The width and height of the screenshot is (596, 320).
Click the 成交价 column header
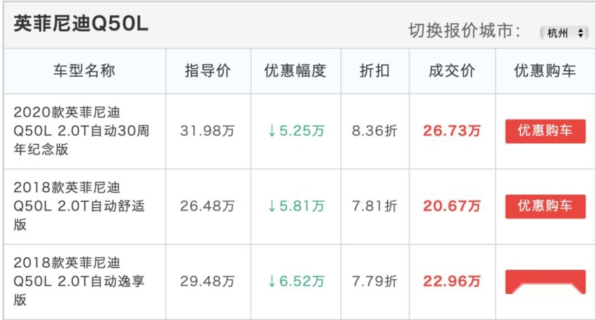pyautogui.click(x=452, y=71)
